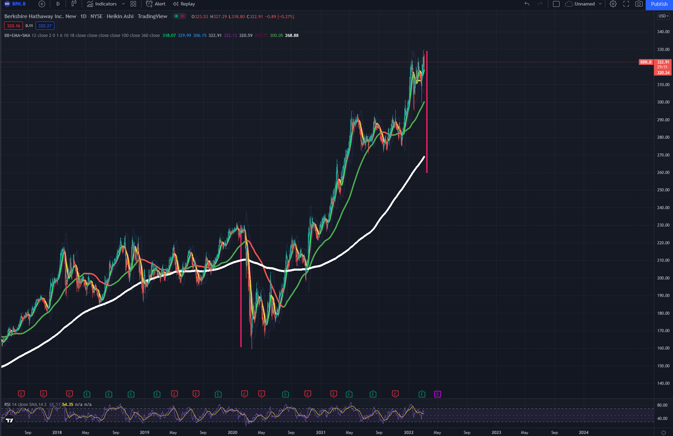Image resolution: width=673 pixels, height=436 pixels.
Task: Click the 80.00 RSI scale label
Action: (x=662, y=405)
